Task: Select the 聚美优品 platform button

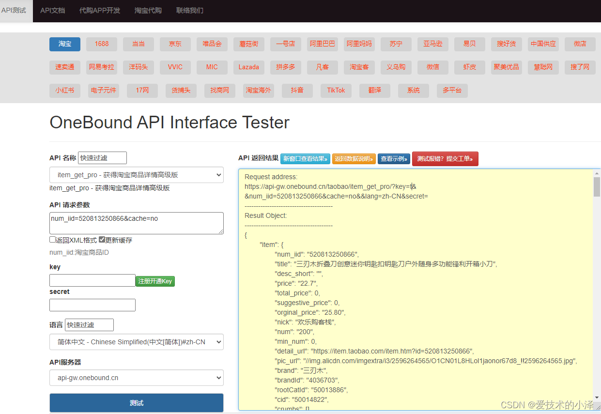Action: (507, 67)
